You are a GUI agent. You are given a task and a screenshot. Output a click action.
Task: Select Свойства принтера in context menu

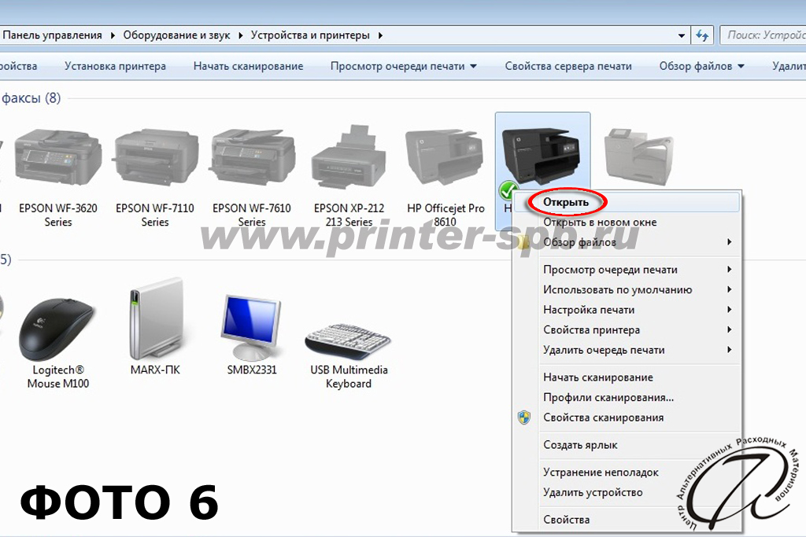[626, 329]
